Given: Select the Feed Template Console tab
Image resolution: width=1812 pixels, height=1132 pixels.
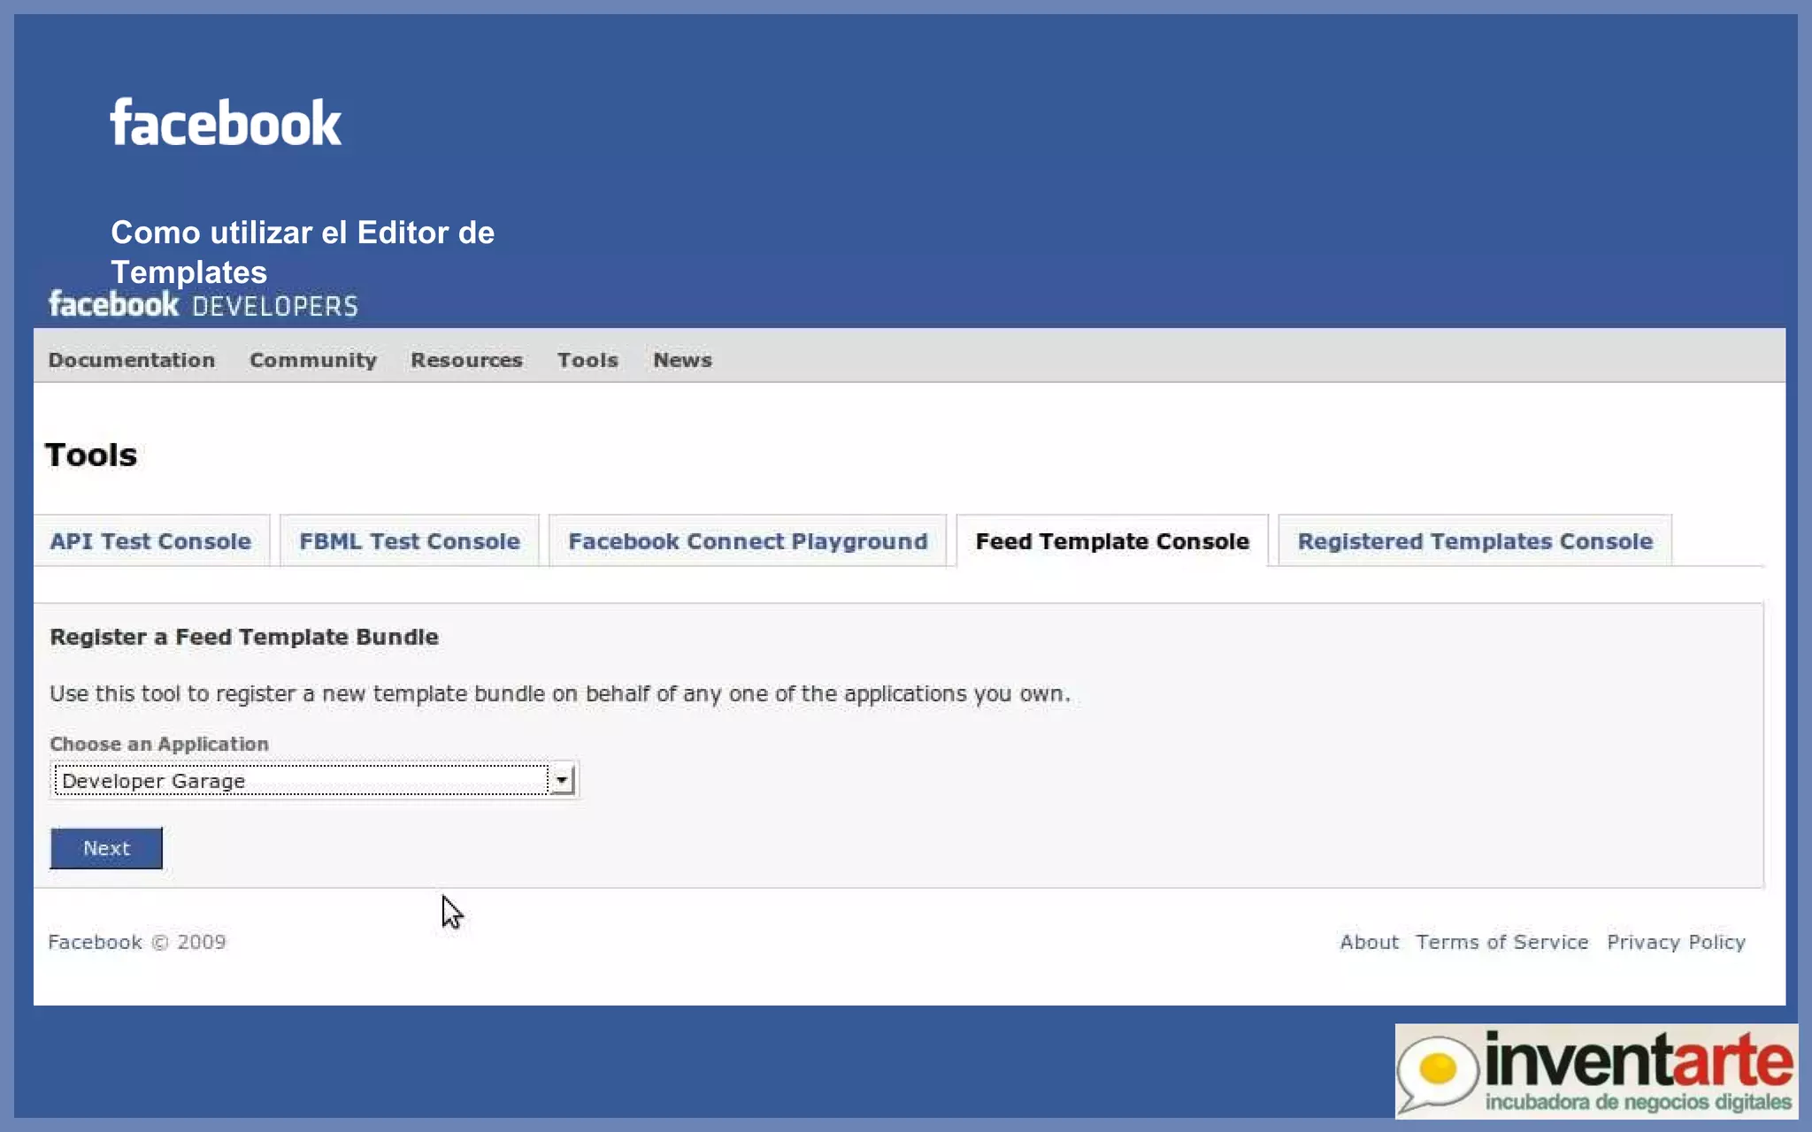Looking at the screenshot, I should (x=1112, y=540).
